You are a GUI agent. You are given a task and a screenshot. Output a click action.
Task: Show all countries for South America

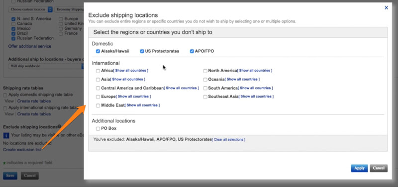pyautogui.click(x=256, y=88)
